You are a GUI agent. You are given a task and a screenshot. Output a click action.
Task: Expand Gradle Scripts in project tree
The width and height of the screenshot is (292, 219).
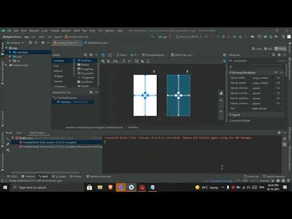6,65
